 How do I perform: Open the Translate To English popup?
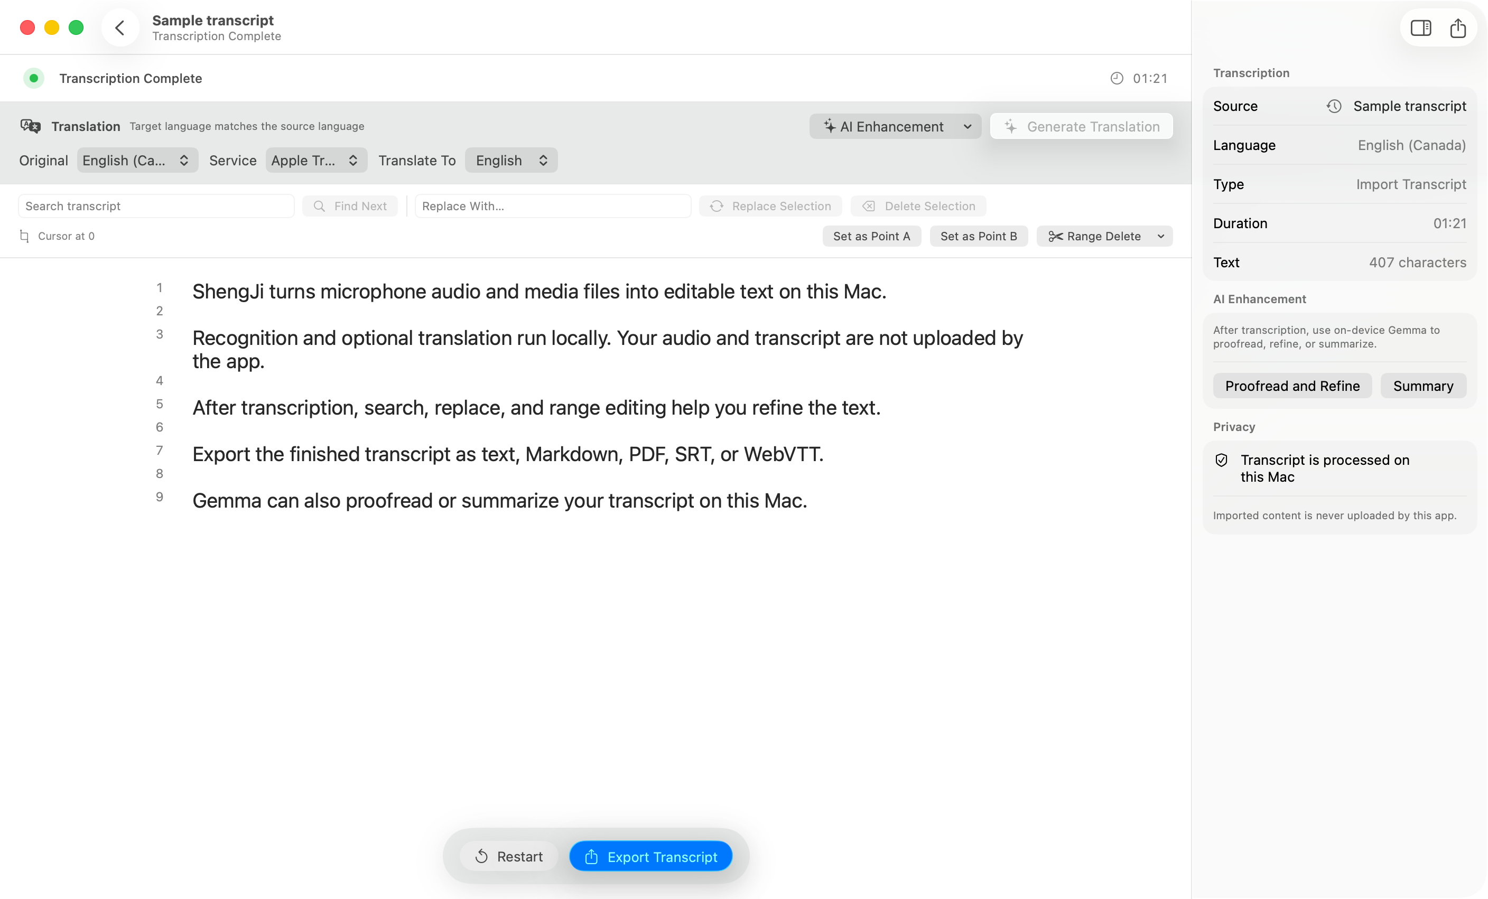coord(511,161)
